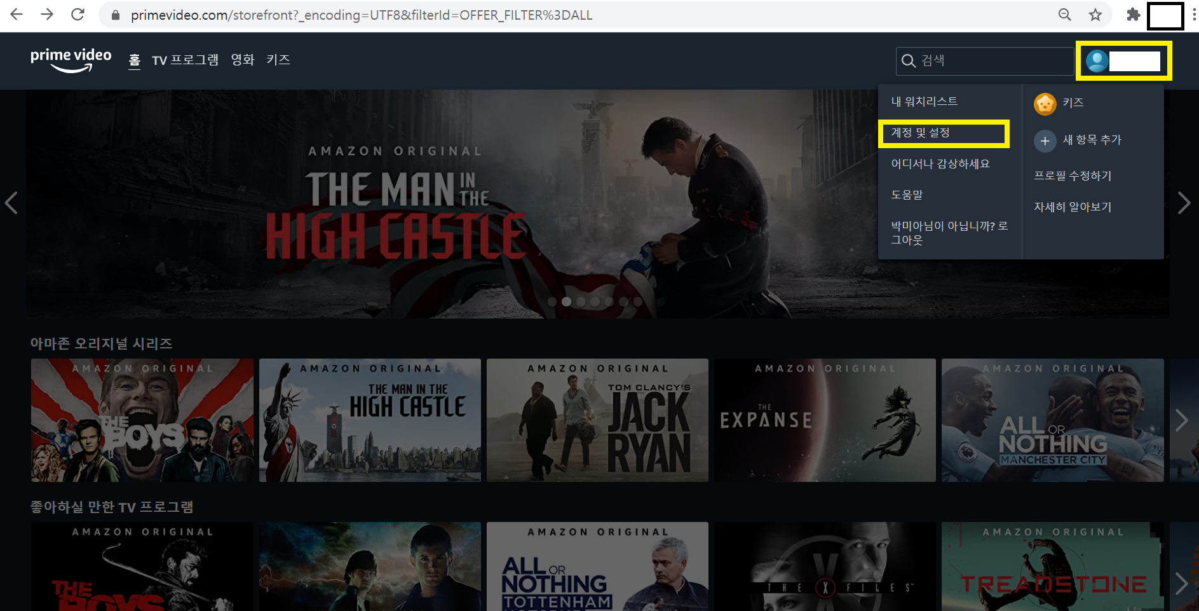Click the 로그아웃 sign-out entry
1199x611 pixels.
949,233
